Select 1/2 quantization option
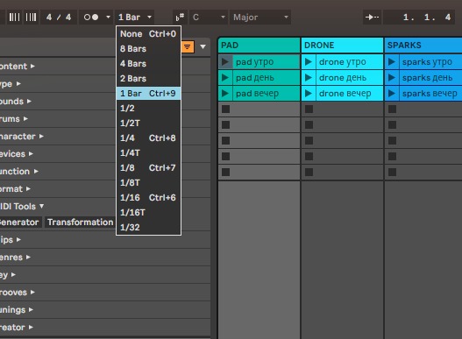Image resolution: width=462 pixels, height=339 pixels. point(148,109)
